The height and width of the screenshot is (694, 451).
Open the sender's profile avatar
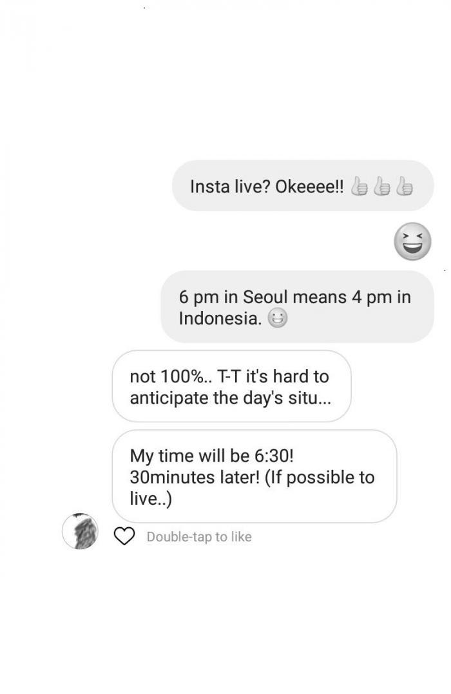pyautogui.click(x=80, y=531)
